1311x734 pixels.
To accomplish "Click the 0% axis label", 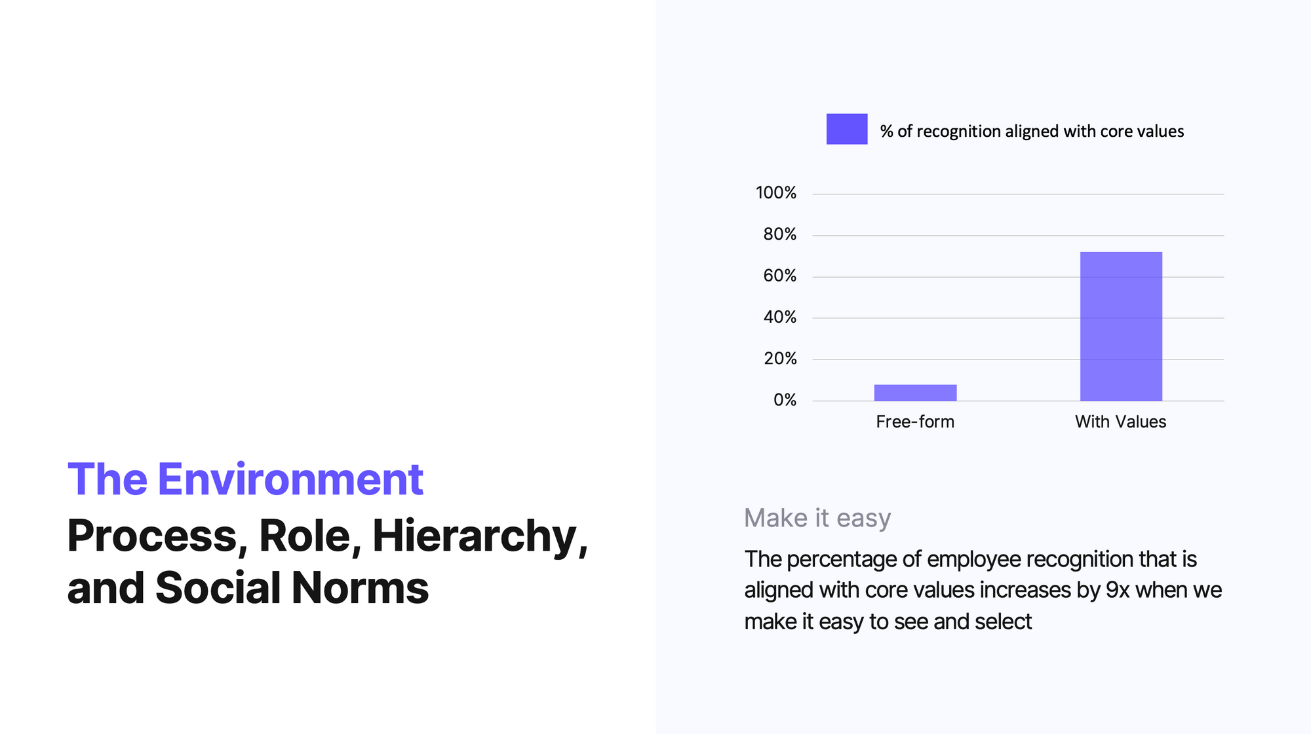I will point(785,399).
